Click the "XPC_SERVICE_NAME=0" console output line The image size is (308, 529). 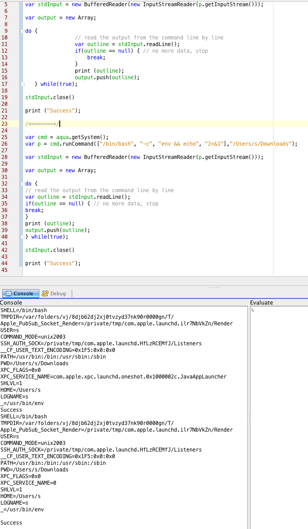(x=28, y=483)
